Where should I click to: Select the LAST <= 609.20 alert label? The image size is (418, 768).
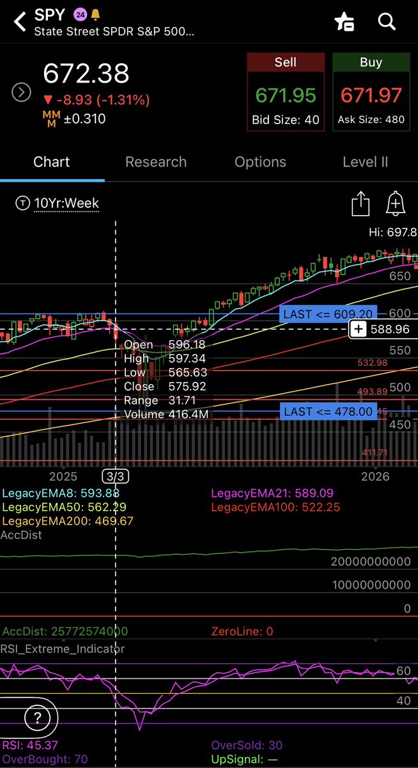329,314
